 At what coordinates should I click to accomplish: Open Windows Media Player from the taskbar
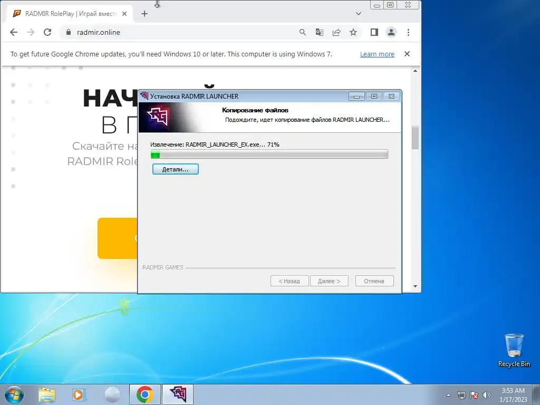79,394
